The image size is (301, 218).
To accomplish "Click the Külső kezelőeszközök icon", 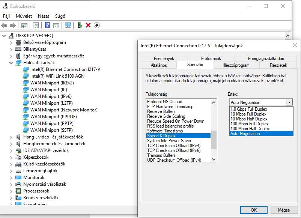I will (18, 164).
